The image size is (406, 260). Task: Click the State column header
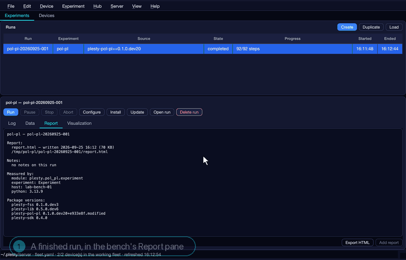click(x=218, y=39)
